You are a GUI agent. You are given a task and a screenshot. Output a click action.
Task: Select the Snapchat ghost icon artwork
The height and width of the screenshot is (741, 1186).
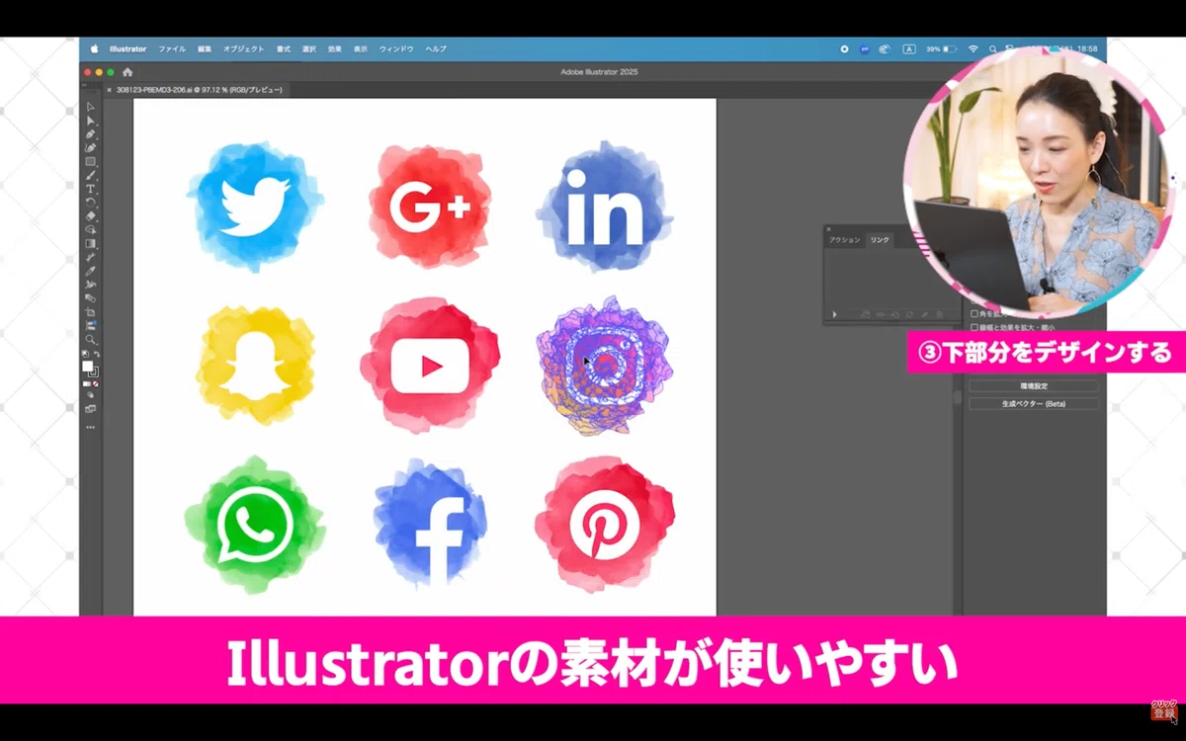click(x=256, y=366)
